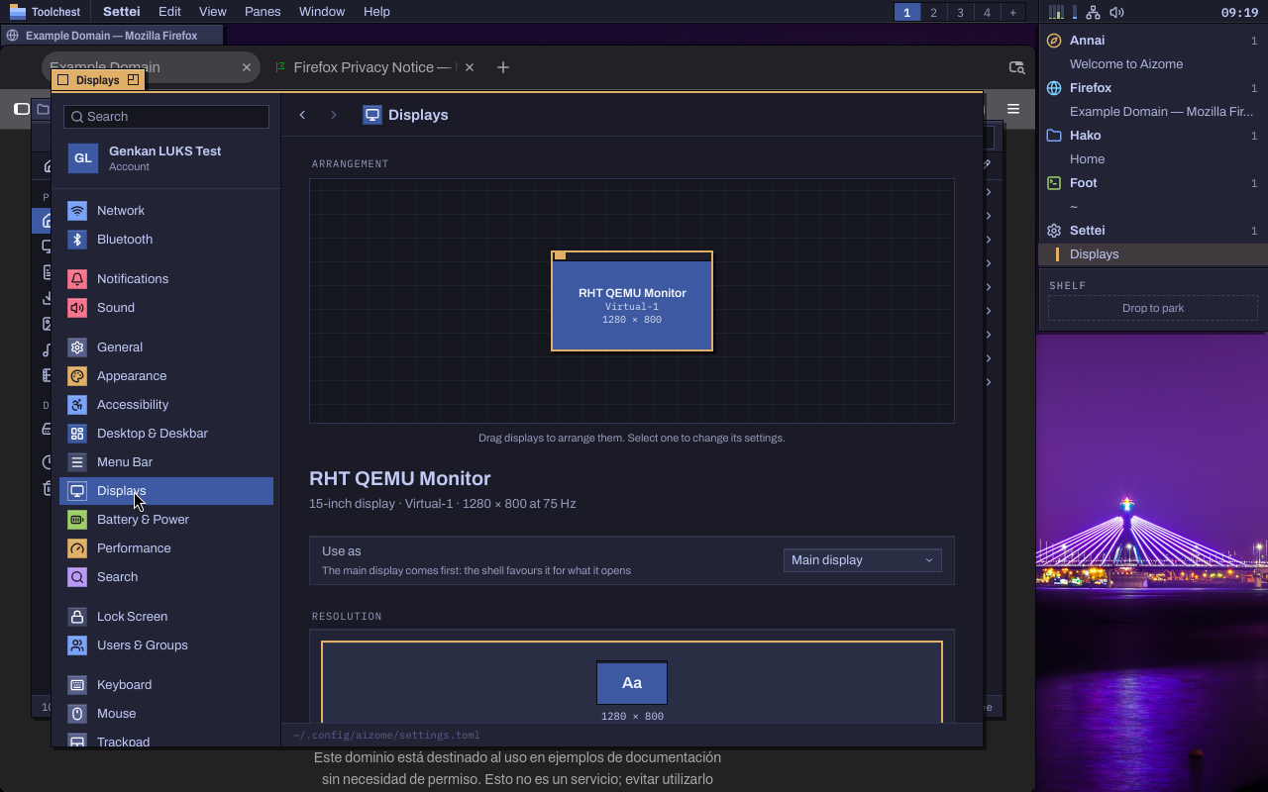Switch to Firefox Privacy Notice tab

(373, 67)
